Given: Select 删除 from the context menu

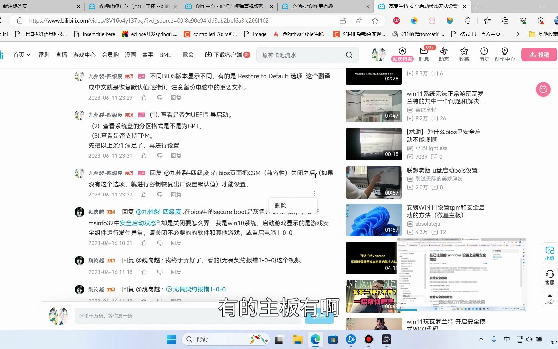Looking at the screenshot, I should (x=280, y=205).
